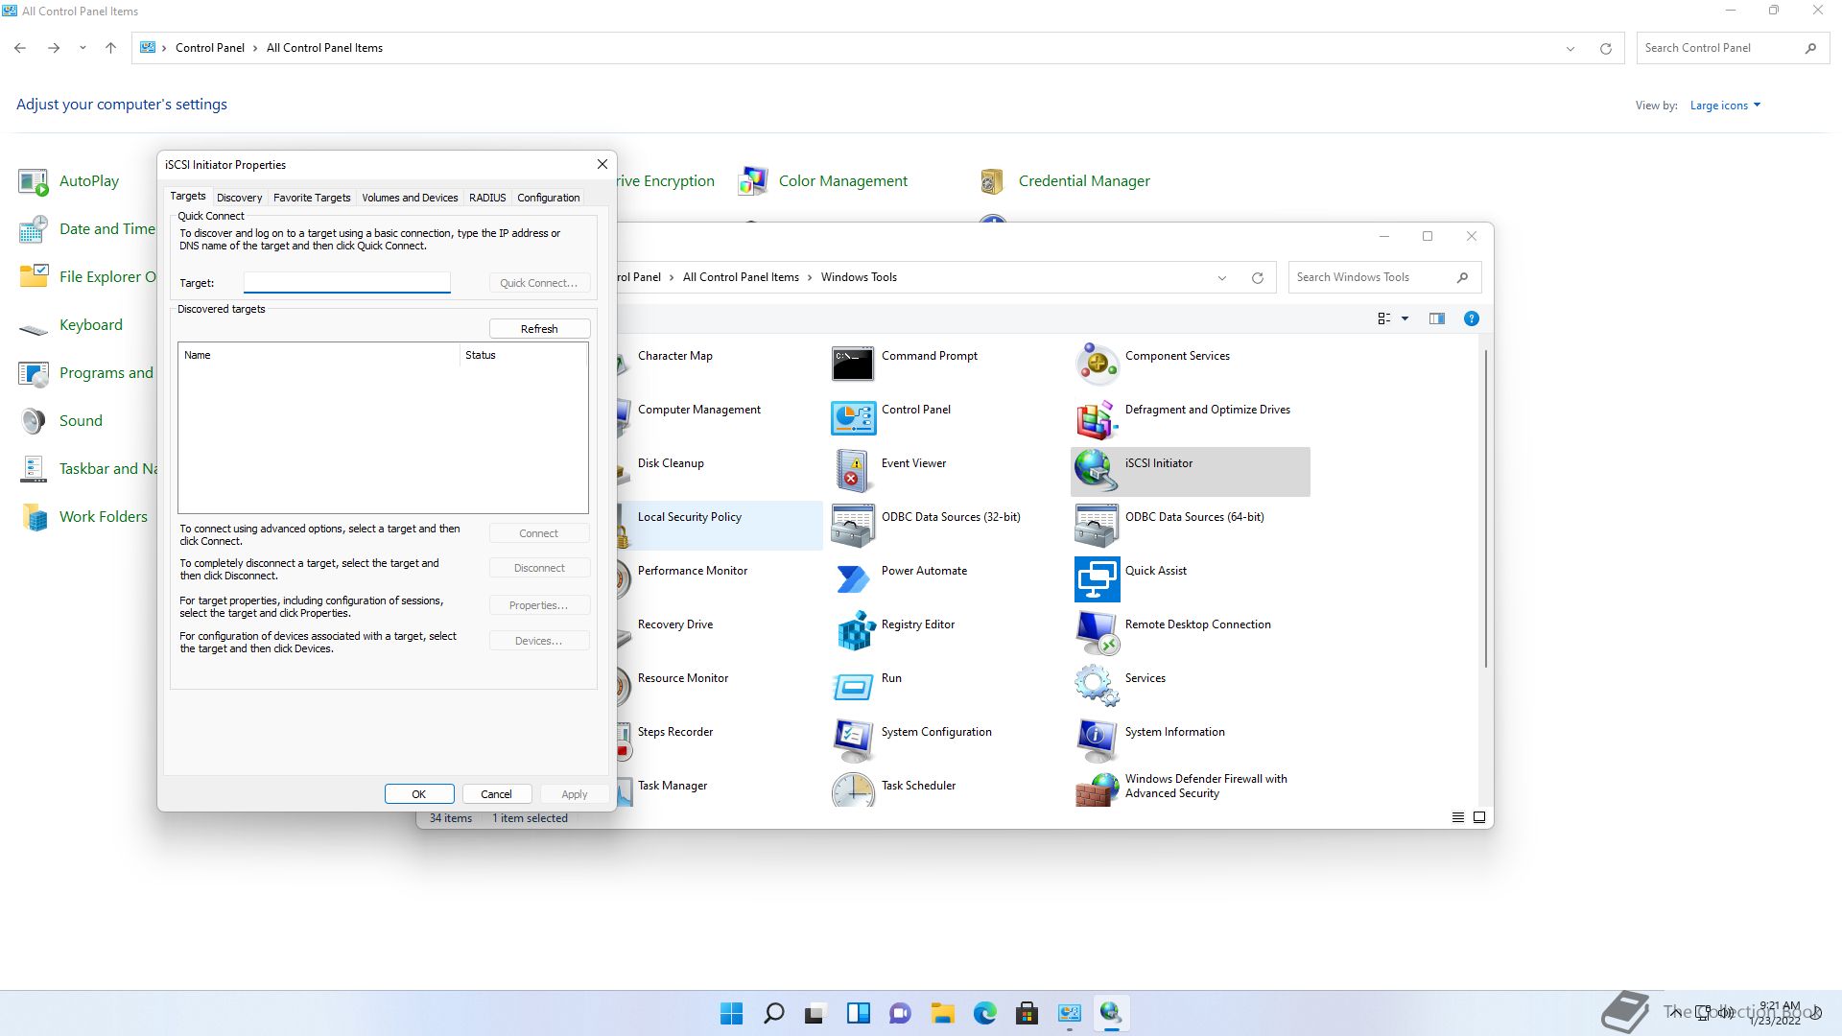
Task: Open Credential Manager icon
Action: coord(992,181)
